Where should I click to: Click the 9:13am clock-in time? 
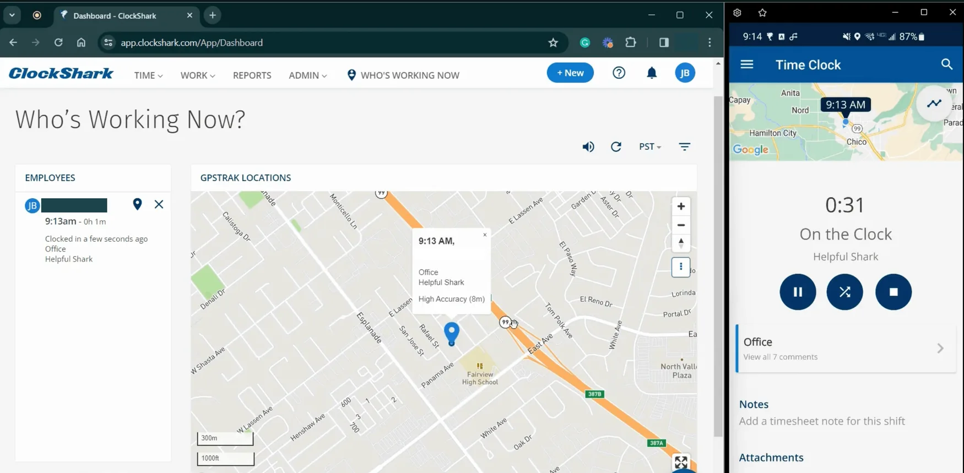coord(61,221)
